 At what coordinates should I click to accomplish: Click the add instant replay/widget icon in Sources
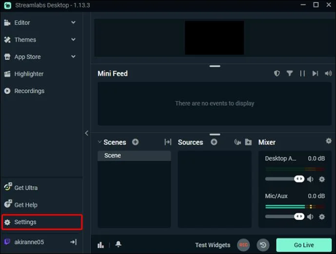pos(237,142)
